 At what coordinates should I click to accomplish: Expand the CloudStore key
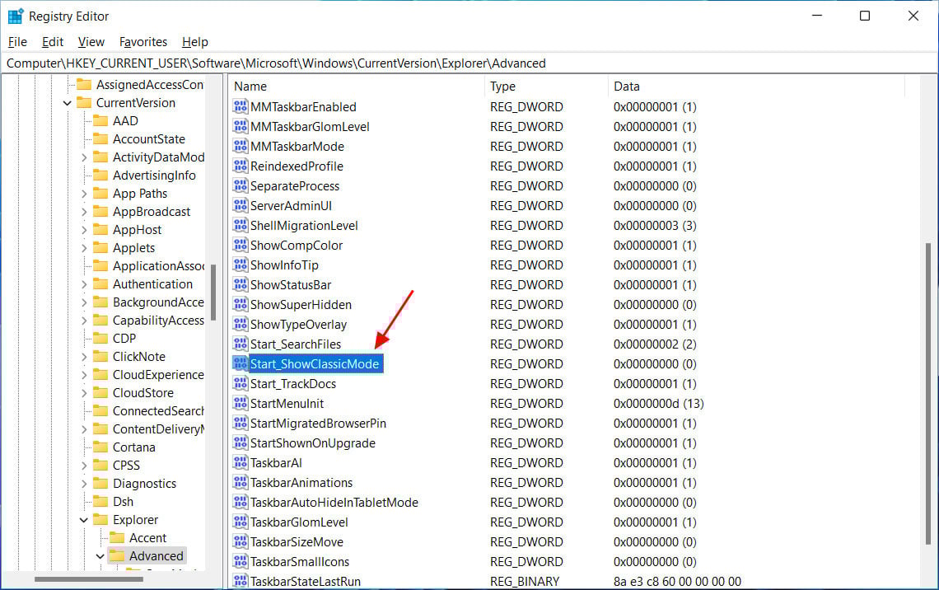point(84,393)
